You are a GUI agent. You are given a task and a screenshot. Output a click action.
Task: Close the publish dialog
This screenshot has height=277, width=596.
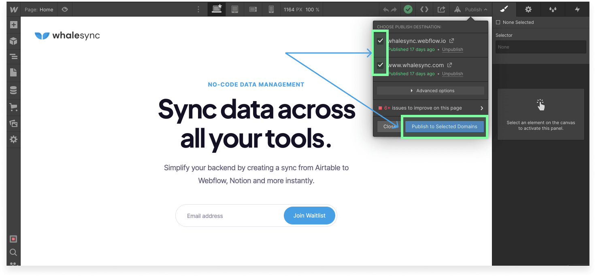389,127
